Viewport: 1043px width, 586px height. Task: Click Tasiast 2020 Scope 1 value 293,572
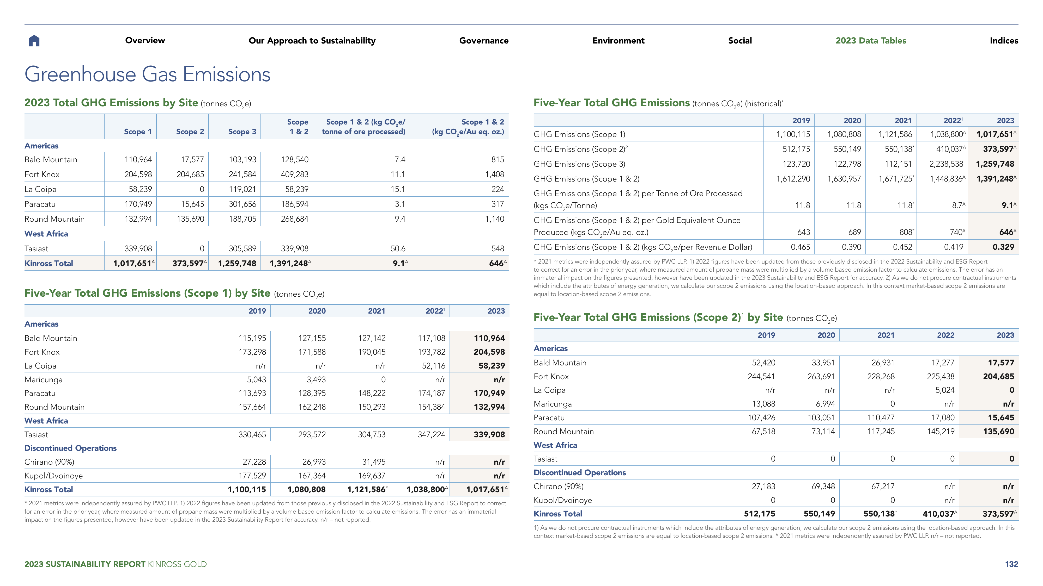[x=312, y=435]
